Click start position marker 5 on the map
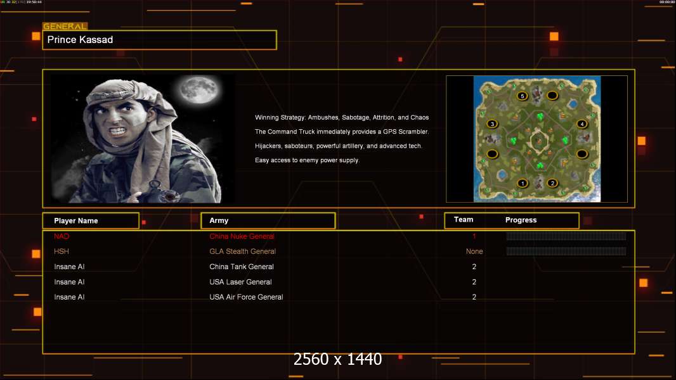The image size is (676, 380). click(x=523, y=96)
